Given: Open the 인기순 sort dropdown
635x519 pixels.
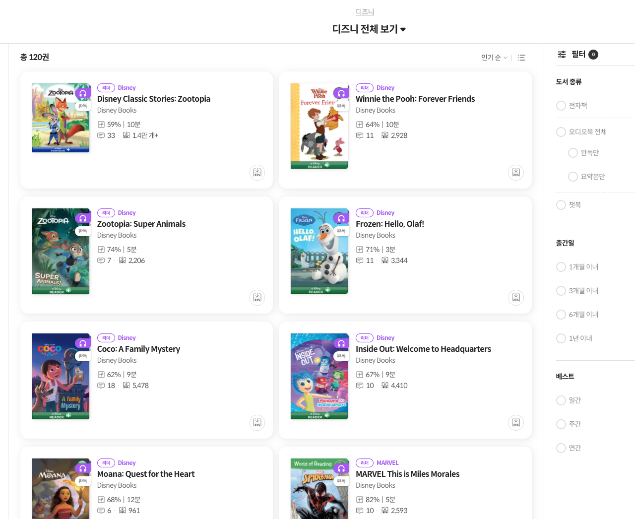Looking at the screenshot, I should point(494,58).
